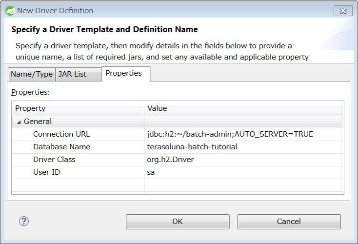The height and width of the screenshot is (244, 358).
Task: Collapse the General property group
Action: (19, 122)
